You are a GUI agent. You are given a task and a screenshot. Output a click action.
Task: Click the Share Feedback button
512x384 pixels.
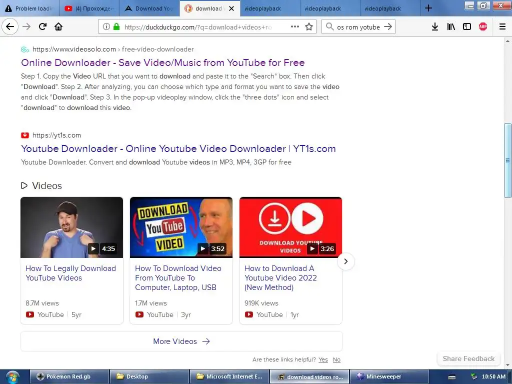tap(468, 358)
